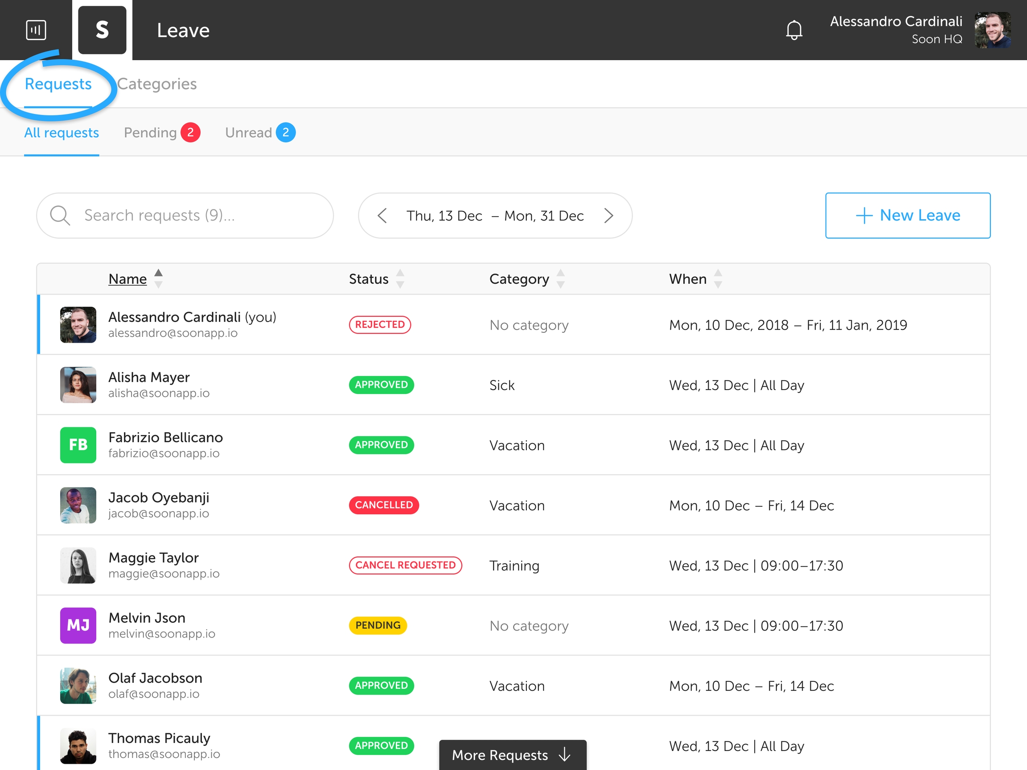Viewport: 1027px width, 770px height.
Task: Click the sidebar panel icon in header
Action: (36, 30)
